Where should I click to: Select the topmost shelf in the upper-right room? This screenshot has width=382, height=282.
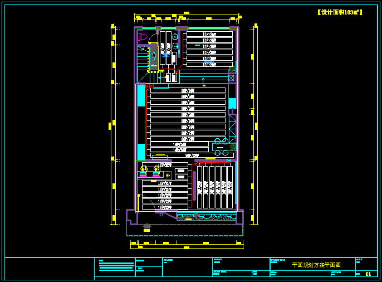click(x=209, y=34)
